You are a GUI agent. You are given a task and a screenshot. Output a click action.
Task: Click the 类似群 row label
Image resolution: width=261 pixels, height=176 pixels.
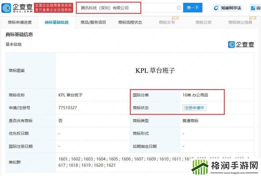[15, 162]
